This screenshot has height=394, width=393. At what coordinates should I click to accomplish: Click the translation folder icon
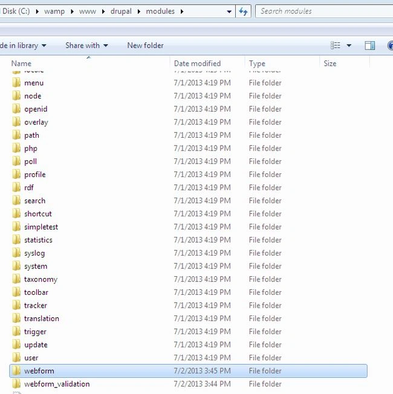[x=16, y=318]
